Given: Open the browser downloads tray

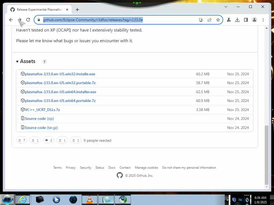Looking at the screenshot, I should [237, 20].
